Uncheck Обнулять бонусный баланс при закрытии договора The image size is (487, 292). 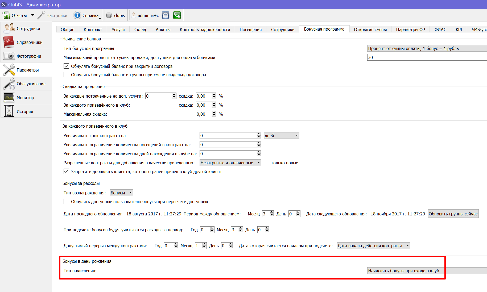coord(66,66)
